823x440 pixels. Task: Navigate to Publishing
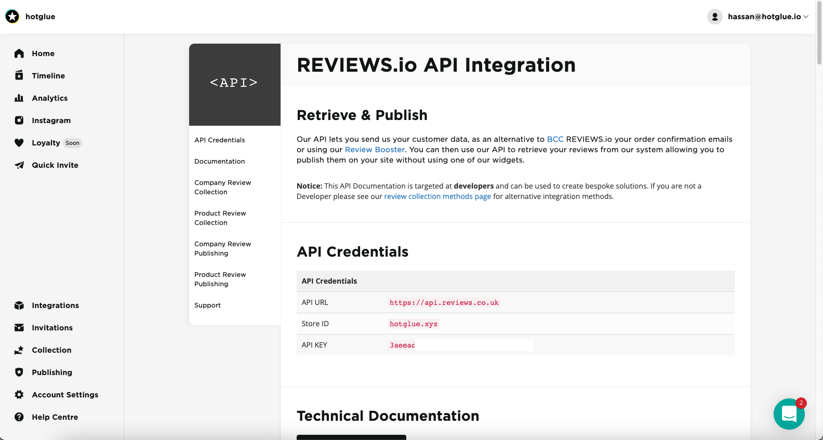[52, 372]
